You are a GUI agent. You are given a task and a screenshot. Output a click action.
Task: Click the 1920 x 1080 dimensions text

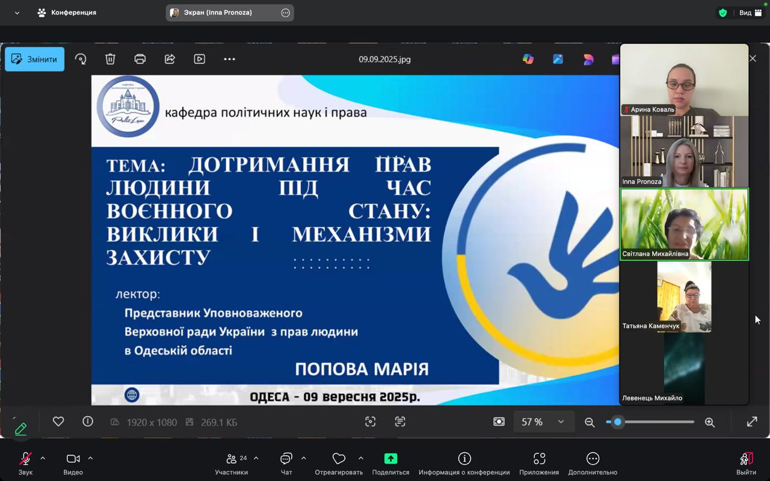point(152,423)
